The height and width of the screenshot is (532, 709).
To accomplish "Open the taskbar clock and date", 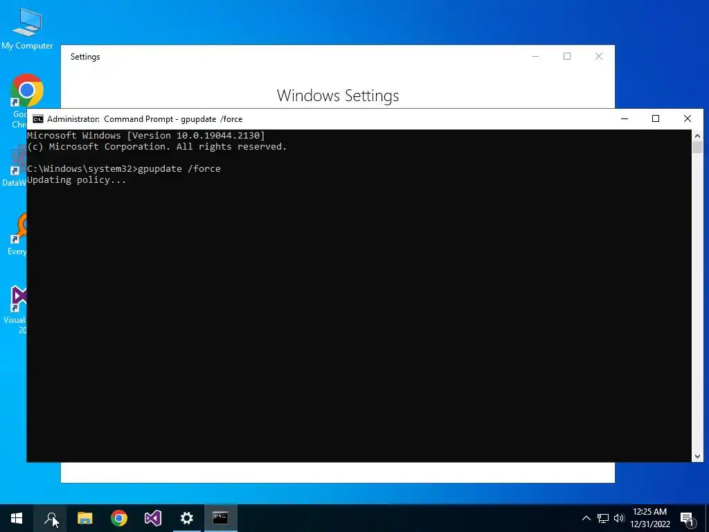I will [649, 518].
